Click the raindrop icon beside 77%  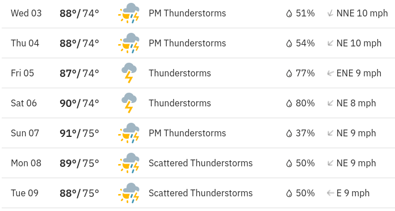289,74
